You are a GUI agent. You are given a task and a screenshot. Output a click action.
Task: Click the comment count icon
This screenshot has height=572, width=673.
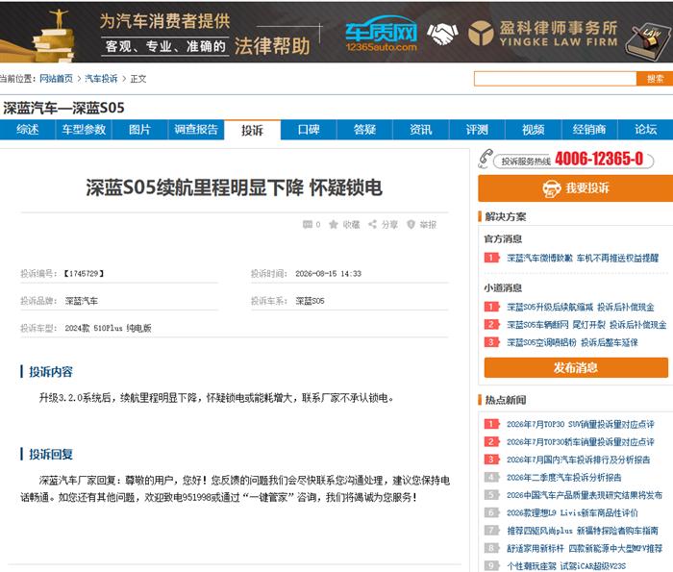click(308, 224)
